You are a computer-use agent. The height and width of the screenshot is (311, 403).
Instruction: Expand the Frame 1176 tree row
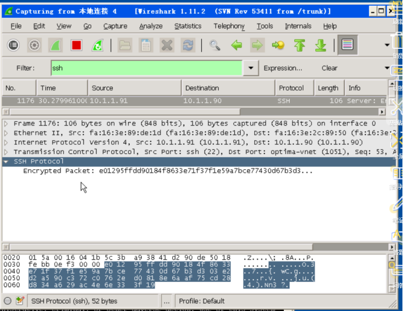point(6,124)
